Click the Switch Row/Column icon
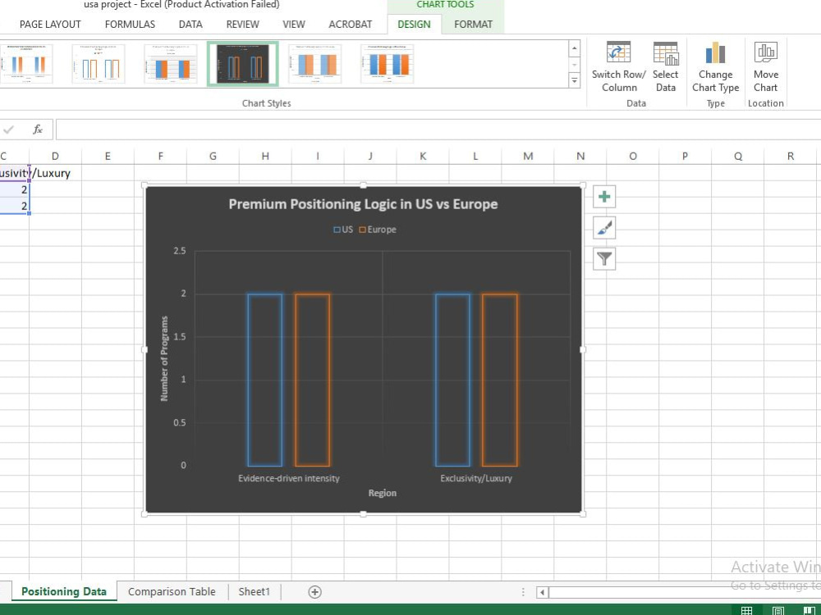 point(618,67)
